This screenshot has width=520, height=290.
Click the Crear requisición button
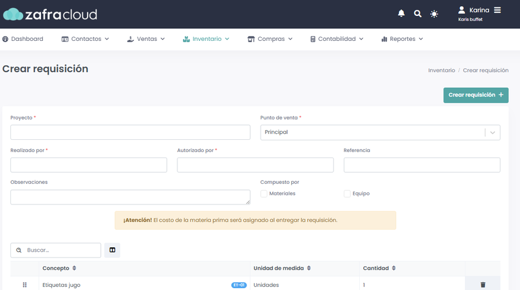(476, 95)
